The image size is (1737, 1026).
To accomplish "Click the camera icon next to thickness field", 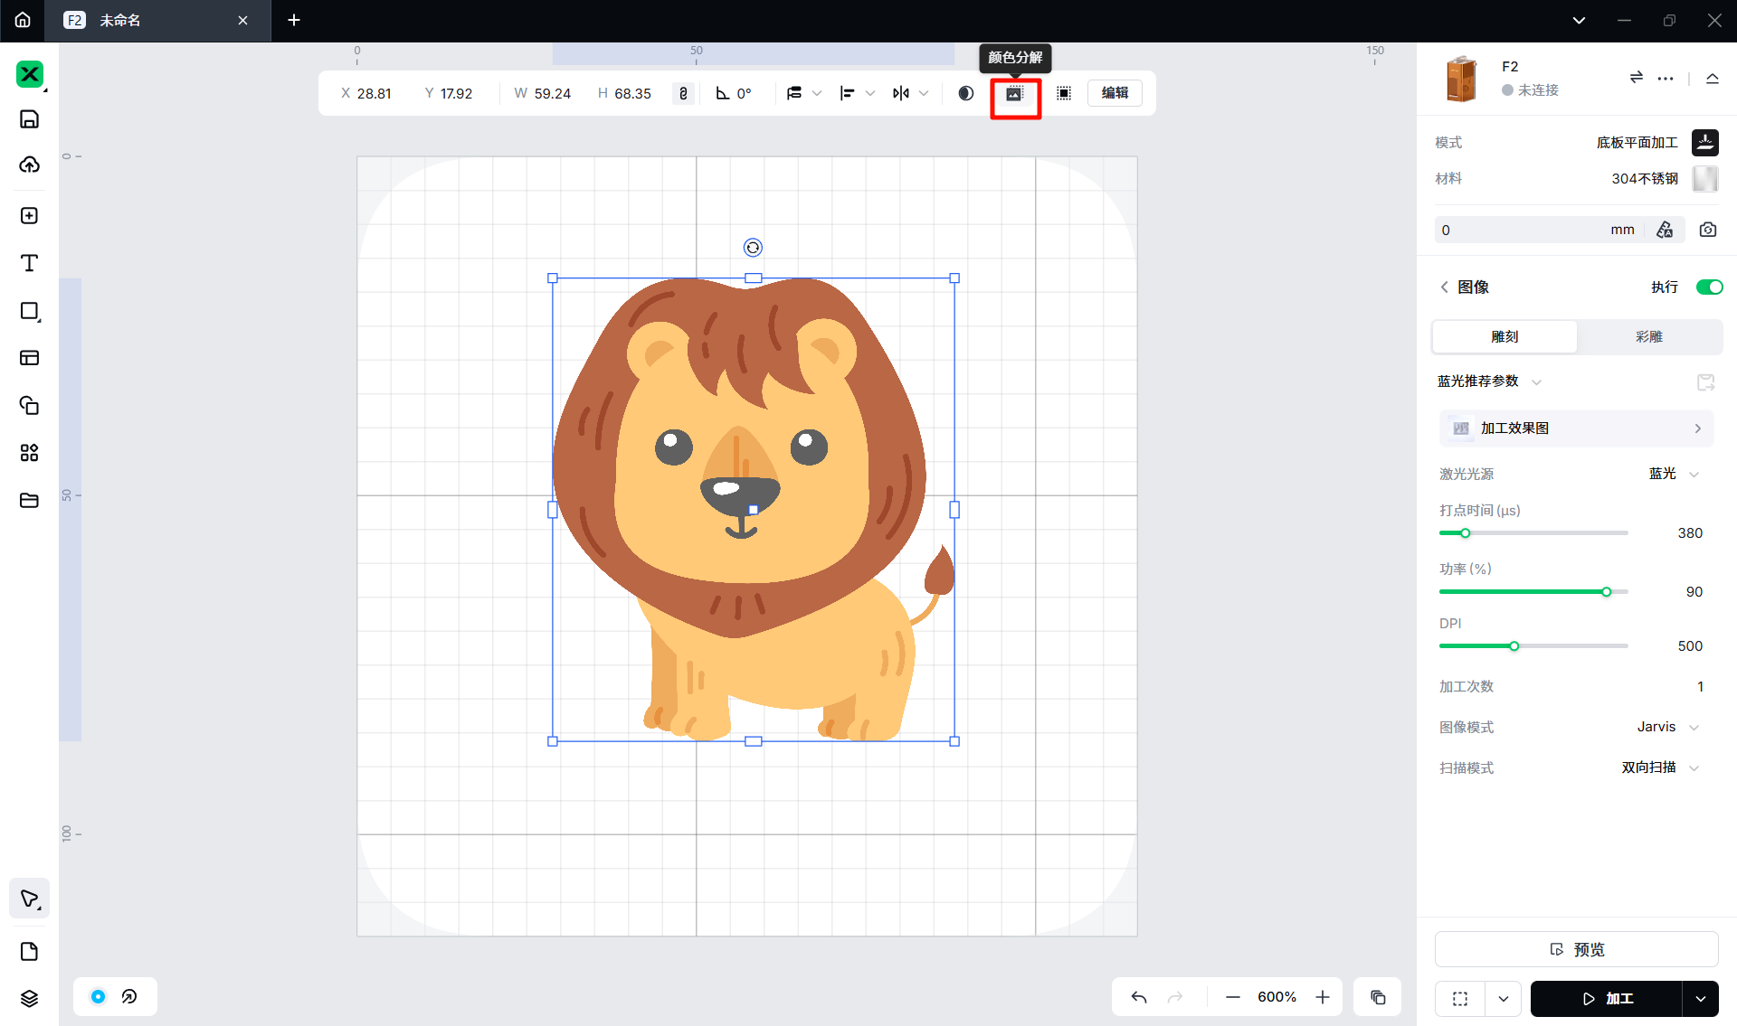I will pyautogui.click(x=1707, y=230).
